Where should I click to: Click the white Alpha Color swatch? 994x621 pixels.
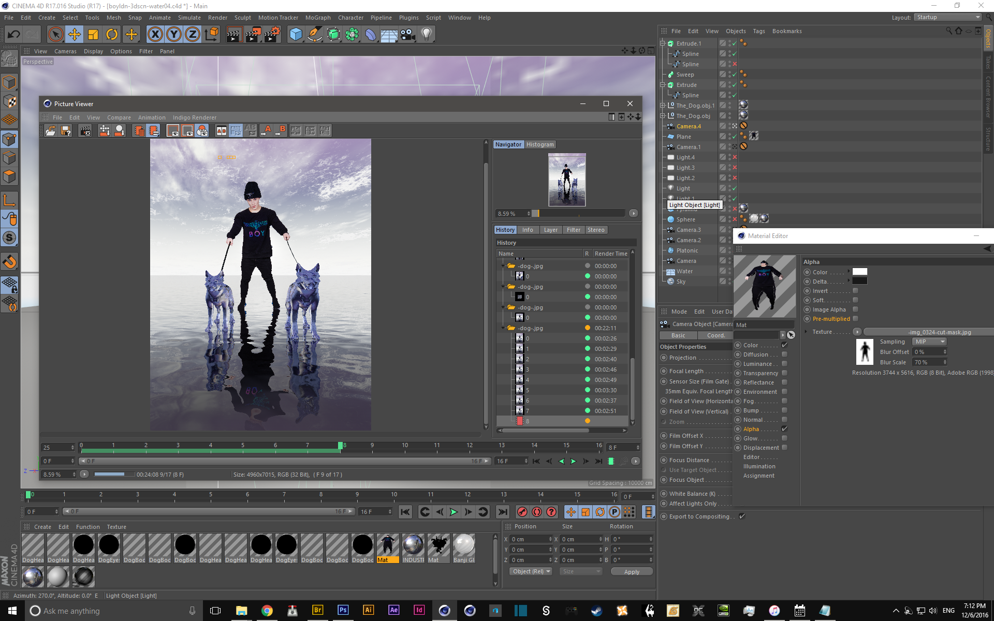coord(859,272)
